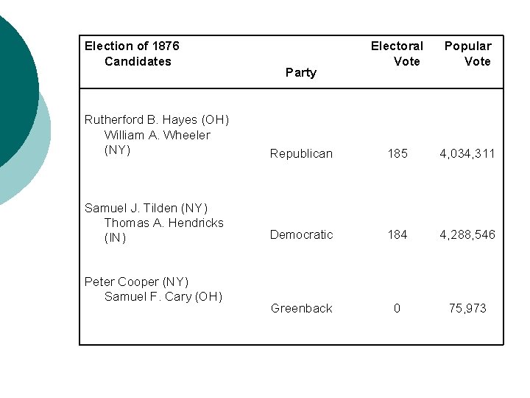Select the 'Party' column header
The height and width of the screenshot is (398, 530).
point(300,72)
